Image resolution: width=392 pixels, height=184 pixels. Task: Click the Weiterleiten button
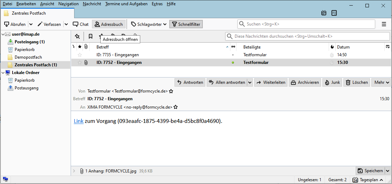tap(271, 82)
